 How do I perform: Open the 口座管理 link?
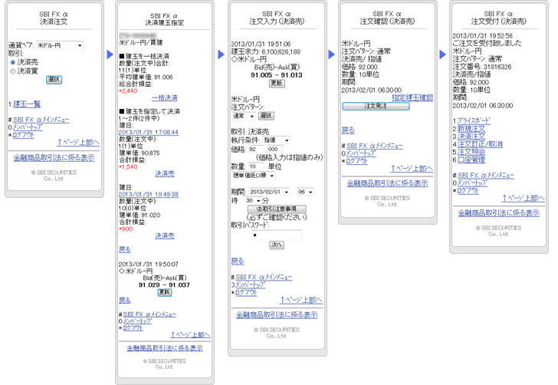pyautogui.click(x=471, y=160)
